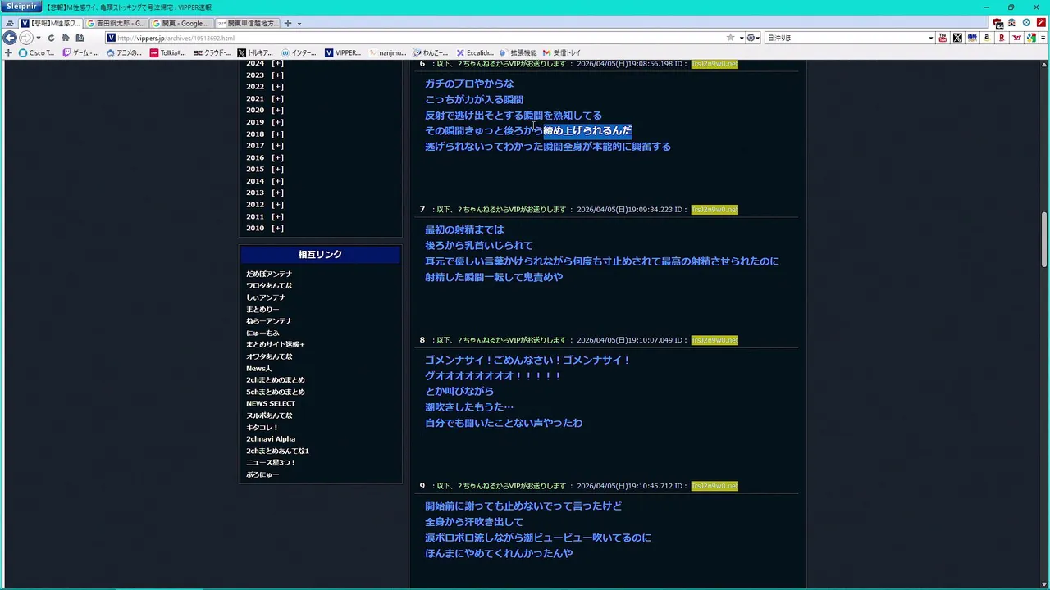Open the nanjmu... bookmark
Image resolution: width=1050 pixels, height=590 pixels.
point(387,52)
